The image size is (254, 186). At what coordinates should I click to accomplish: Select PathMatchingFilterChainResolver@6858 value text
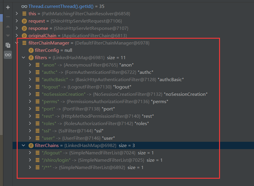pos(86,14)
